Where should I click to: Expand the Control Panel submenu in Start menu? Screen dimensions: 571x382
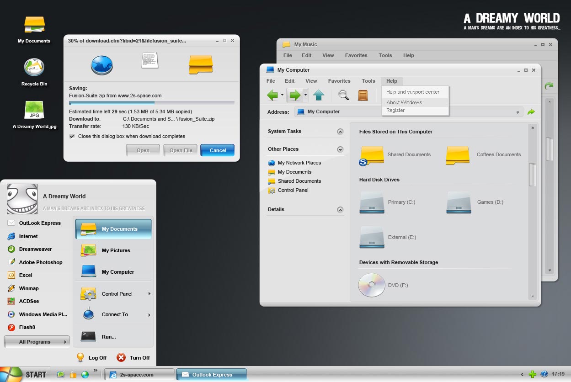[149, 294]
